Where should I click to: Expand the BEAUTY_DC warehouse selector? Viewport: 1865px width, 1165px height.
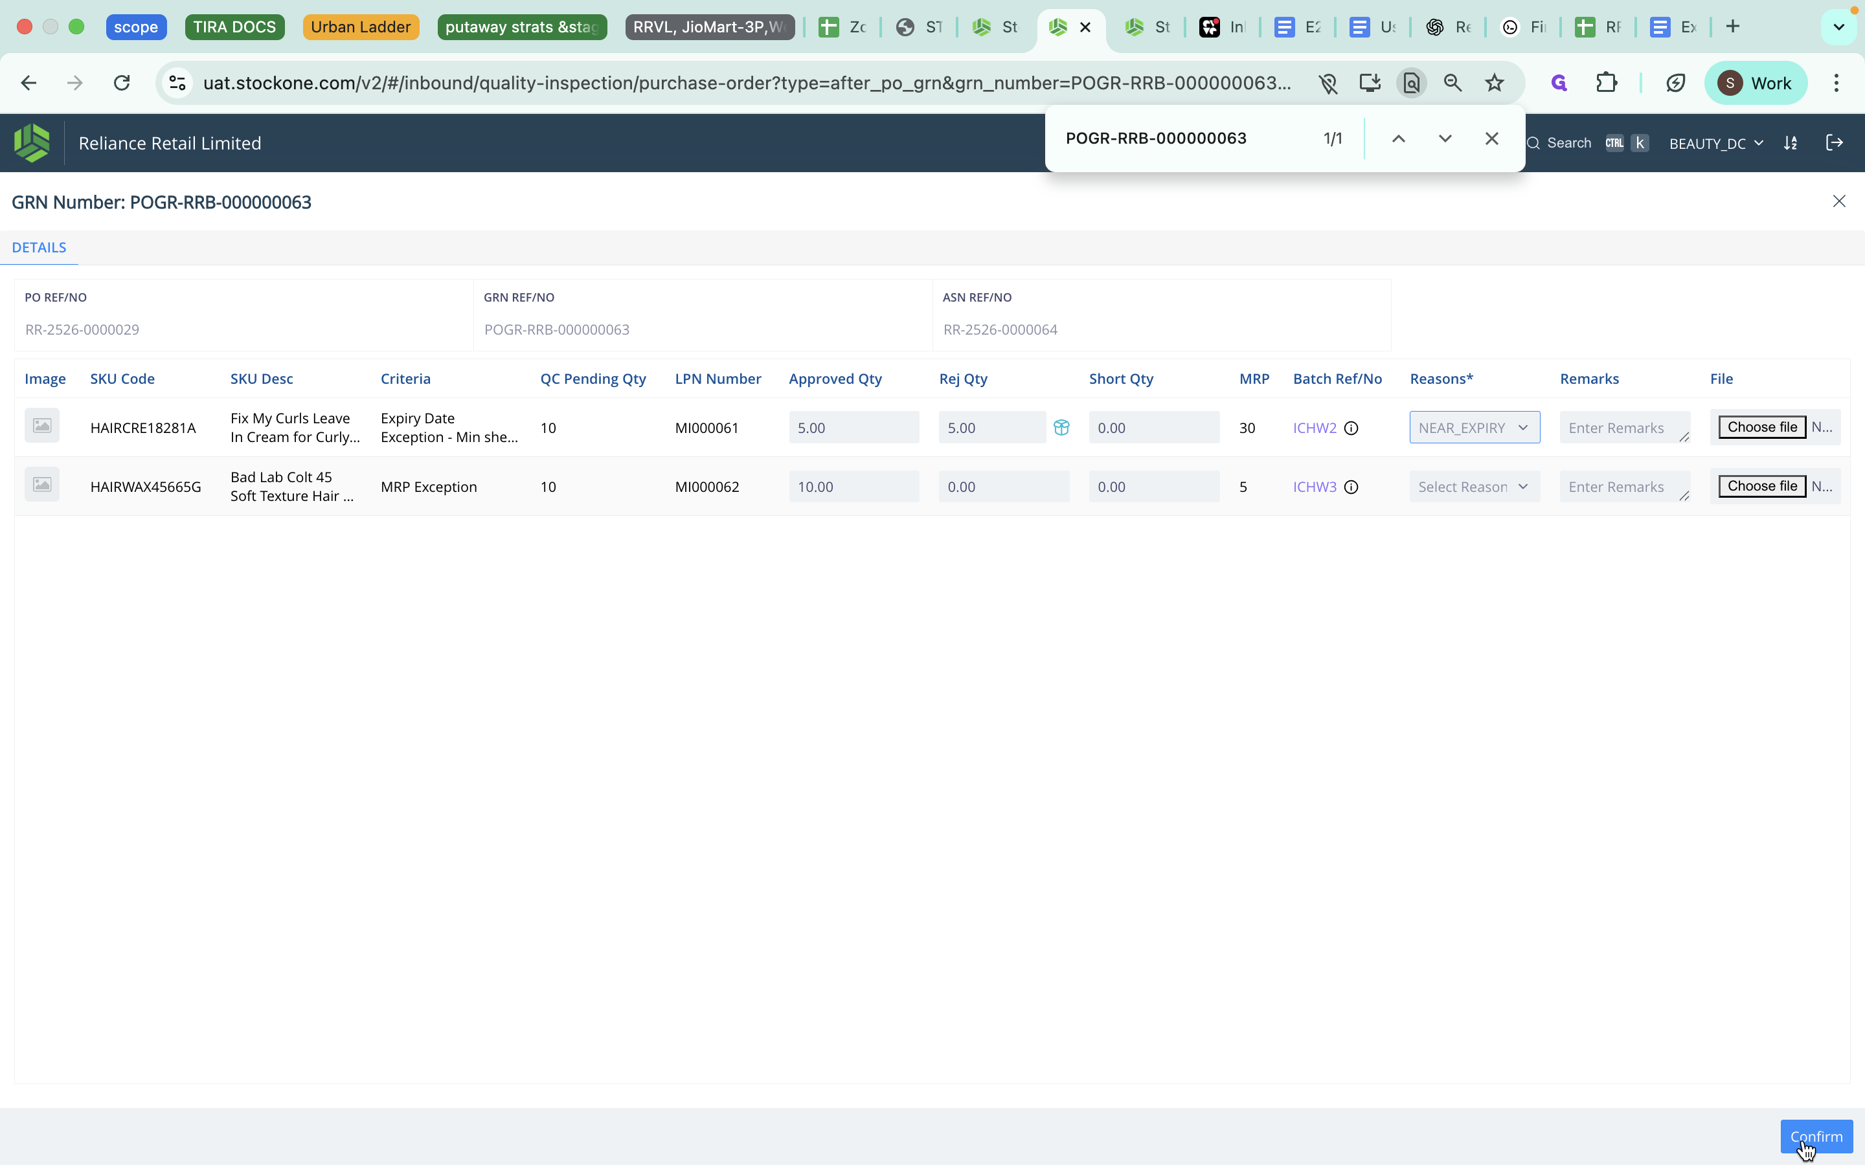pyautogui.click(x=1715, y=143)
